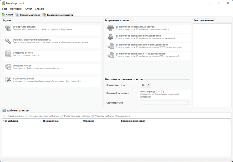Run 10 Наиболее активных WWW пользователей report

coord(148,47)
